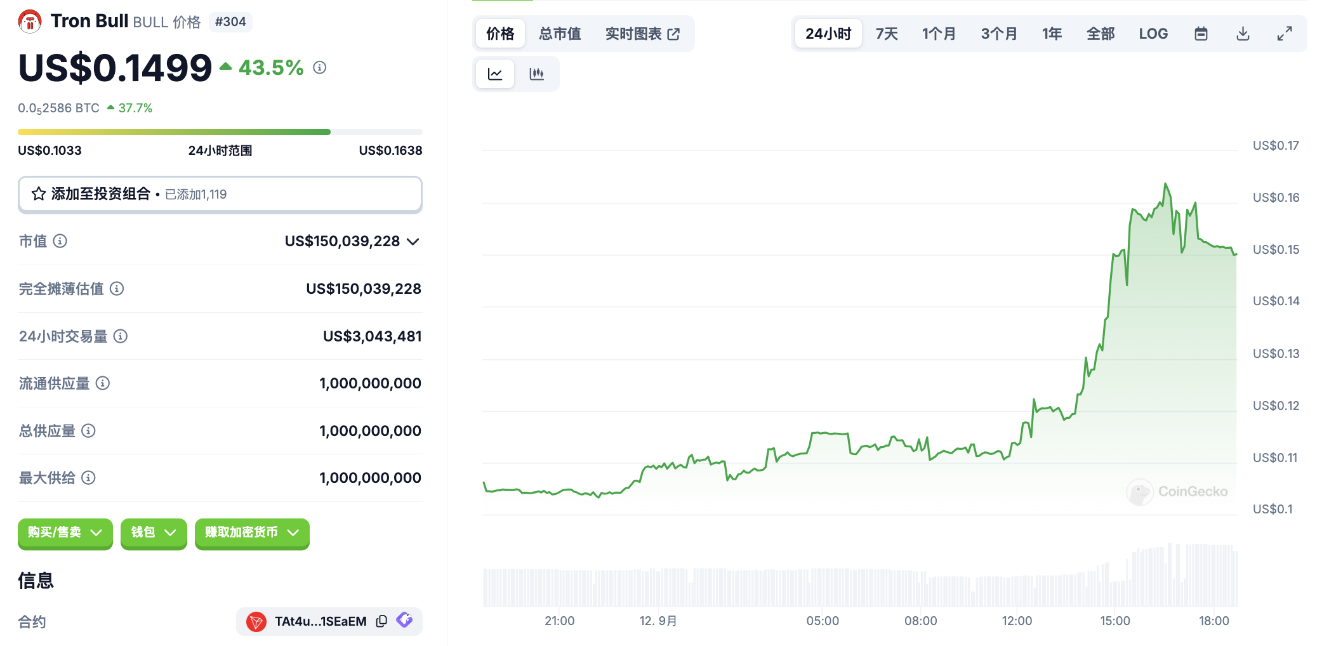The height and width of the screenshot is (646, 1329).
Task: Open the 实时图表 external link tab
Action: 642,34
